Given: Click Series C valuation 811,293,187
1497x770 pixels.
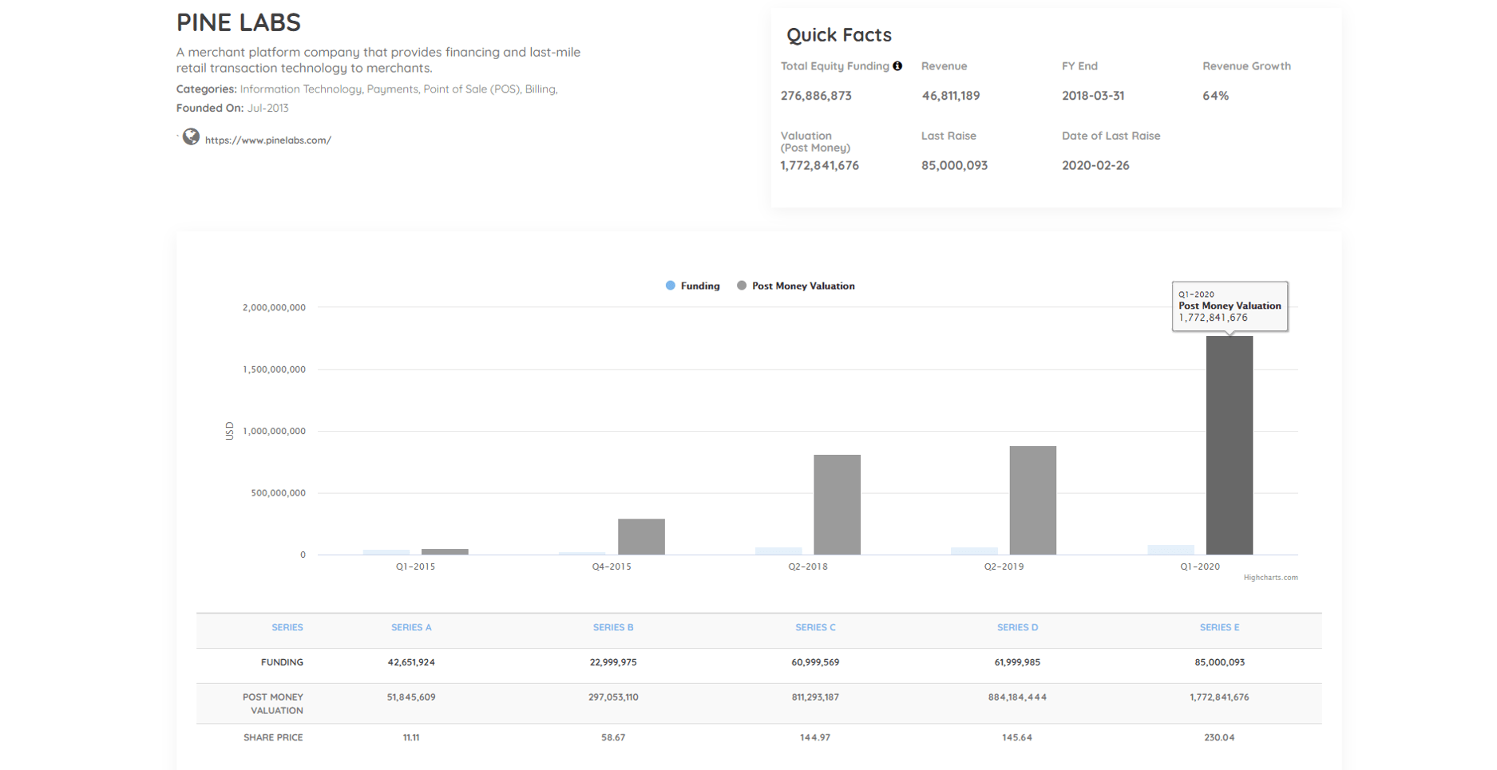Looking at the screenshot, I should click(815, 697).
